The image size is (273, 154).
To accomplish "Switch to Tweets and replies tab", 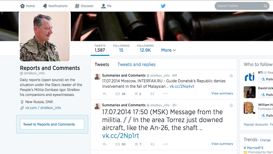I will click(x=136, y=65).
